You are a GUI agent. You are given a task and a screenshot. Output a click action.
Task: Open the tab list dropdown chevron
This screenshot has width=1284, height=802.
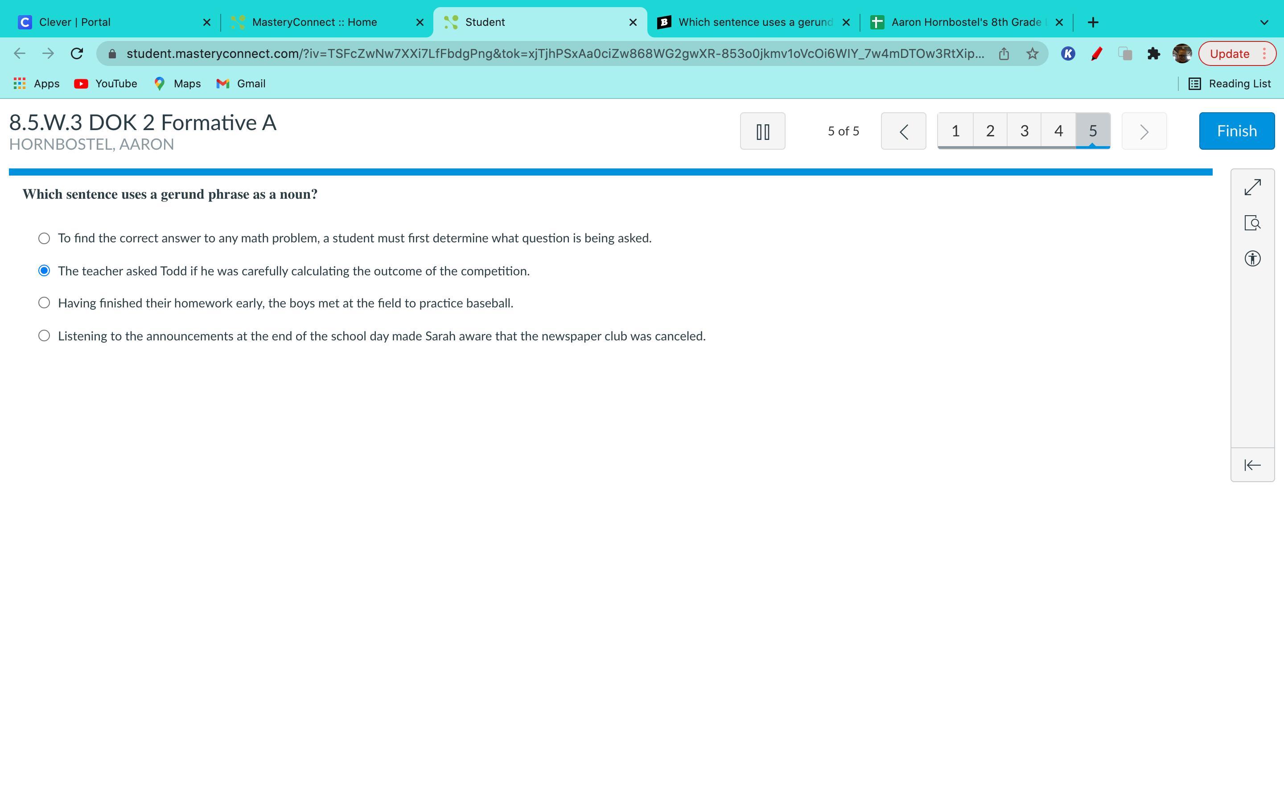(1264, 22)
